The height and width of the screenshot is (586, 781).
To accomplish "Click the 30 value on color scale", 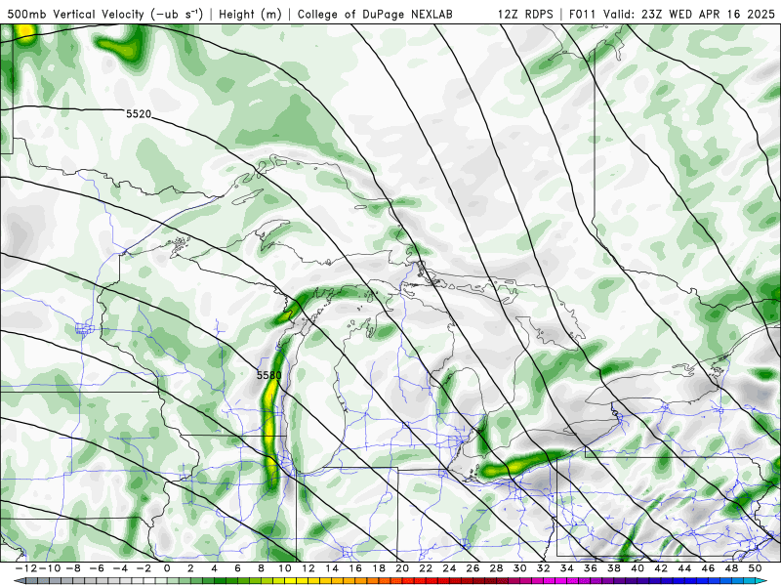I will click(x=519, y=568).
